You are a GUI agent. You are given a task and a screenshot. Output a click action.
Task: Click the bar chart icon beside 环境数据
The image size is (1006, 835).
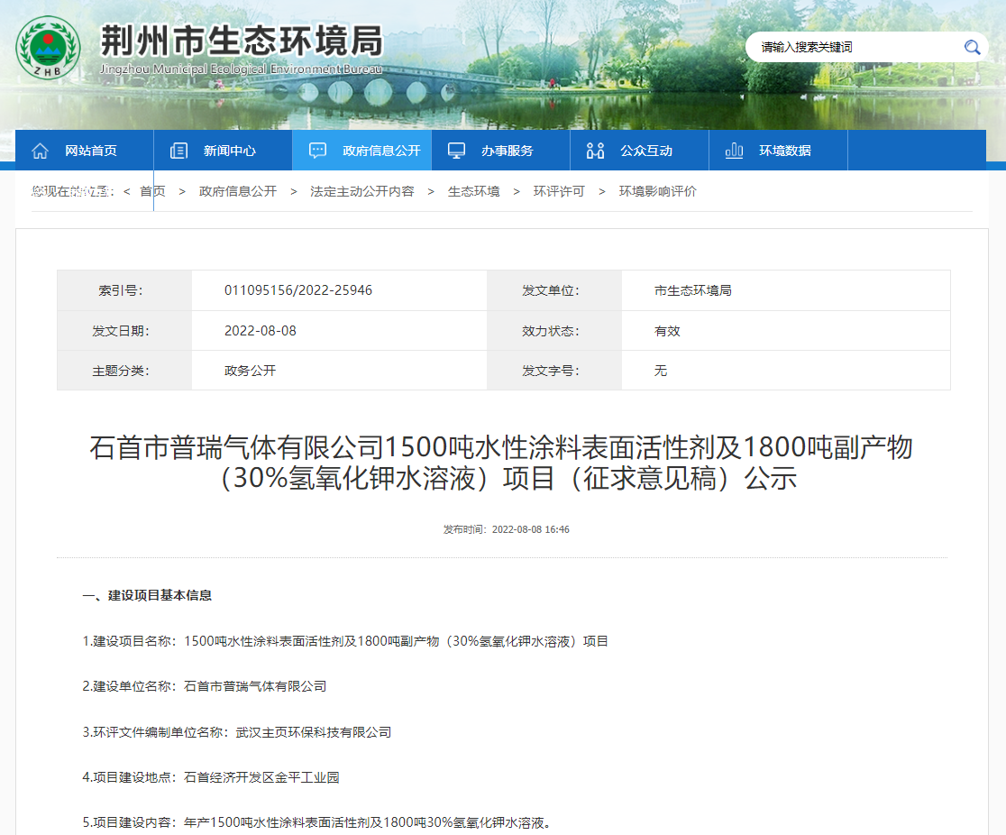tap(734, 151)
